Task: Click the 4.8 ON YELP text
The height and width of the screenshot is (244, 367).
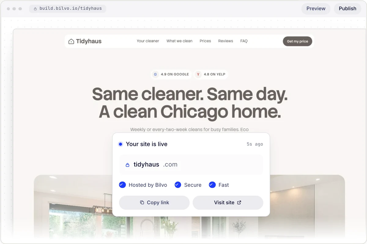Action: coord(215,74)
